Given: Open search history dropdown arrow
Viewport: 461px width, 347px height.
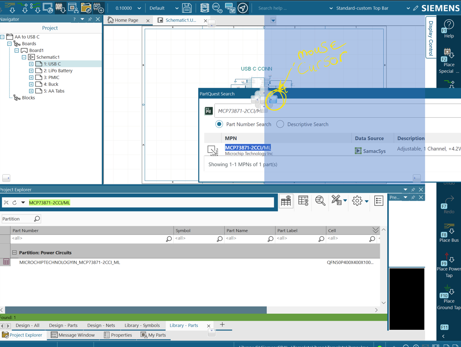Looking at the screenshot, I should click(x=23, y=202).
